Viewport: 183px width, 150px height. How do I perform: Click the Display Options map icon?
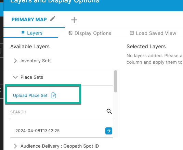click(70, 33)
